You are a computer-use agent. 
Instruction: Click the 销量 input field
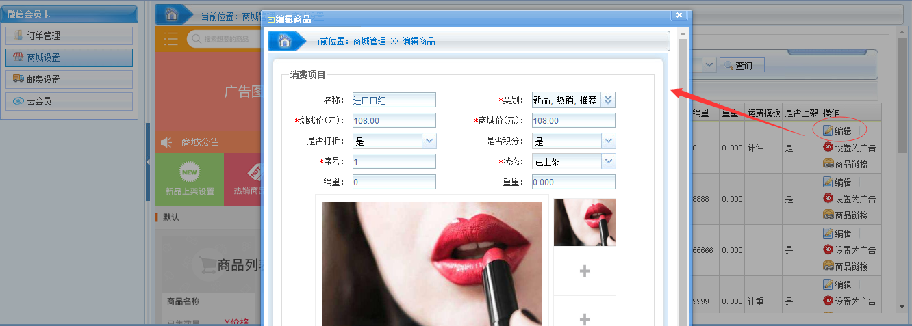coord(394,182)
